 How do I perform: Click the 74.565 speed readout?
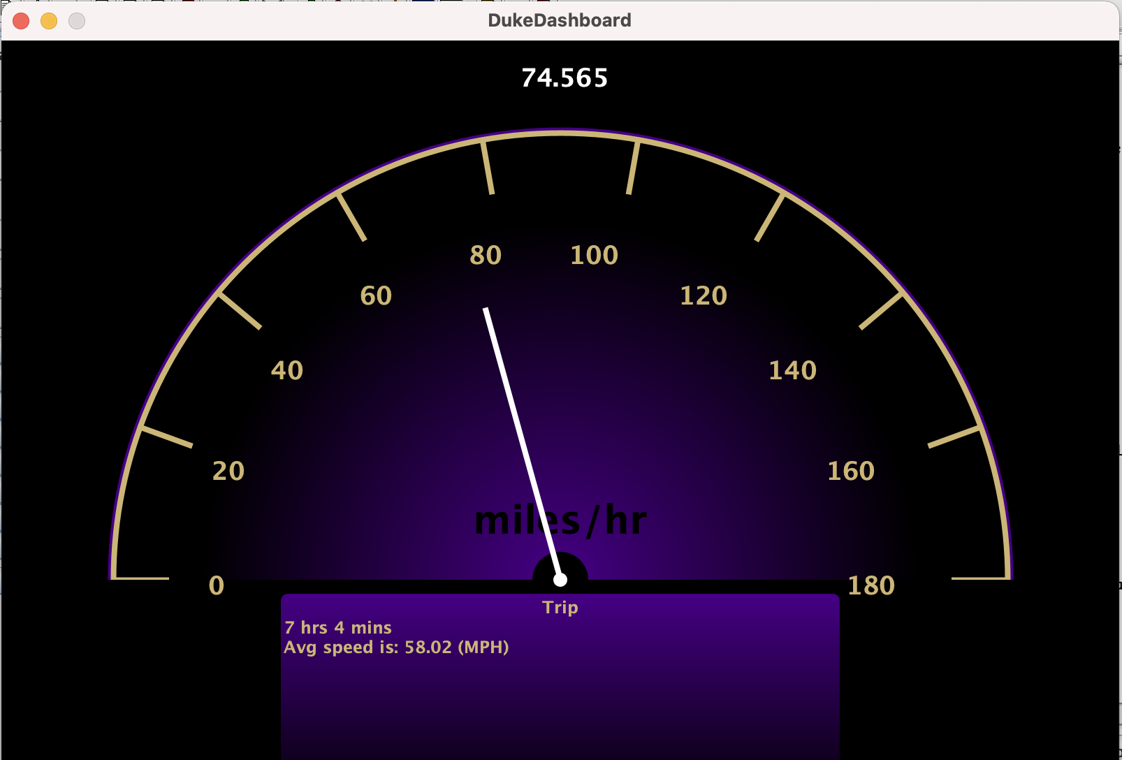(x=564, y=78)
